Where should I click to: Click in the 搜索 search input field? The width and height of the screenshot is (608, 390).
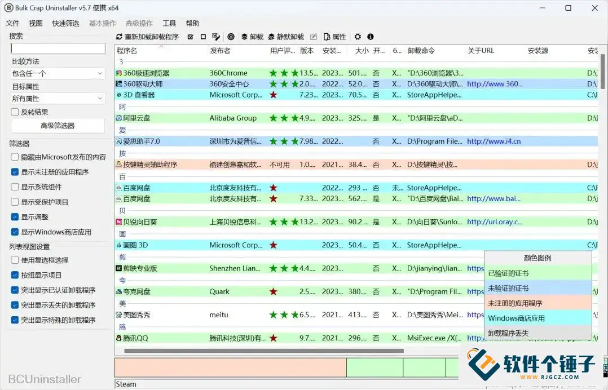point(58,48)
